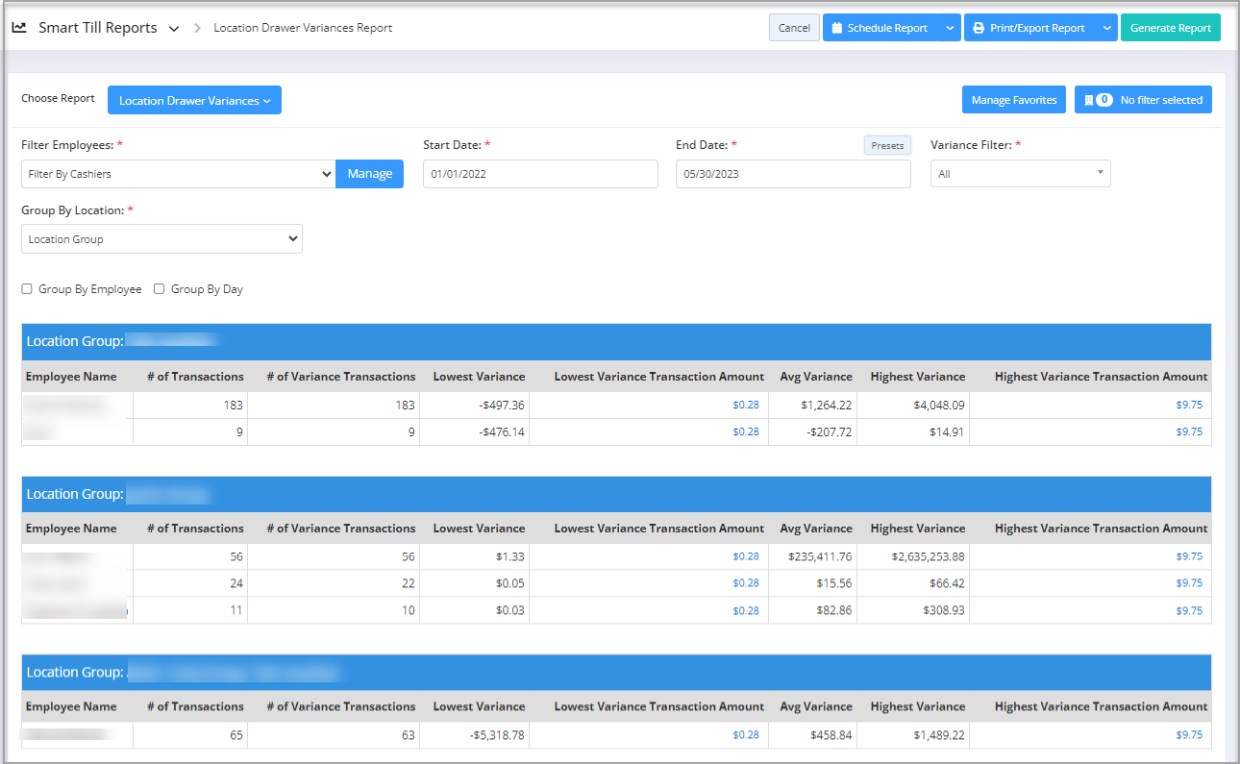The height and width of the screenshot is (764, 1240).
Task: Click the $9.75 link in the $308.93 row
Action: coord(1189,610)
